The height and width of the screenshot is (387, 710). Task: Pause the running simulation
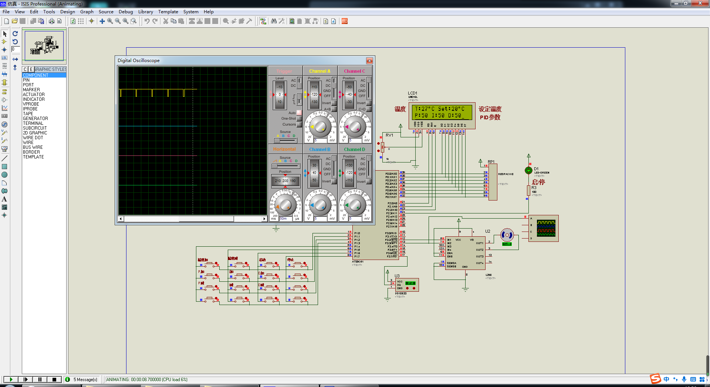click(x=40, y=380)
